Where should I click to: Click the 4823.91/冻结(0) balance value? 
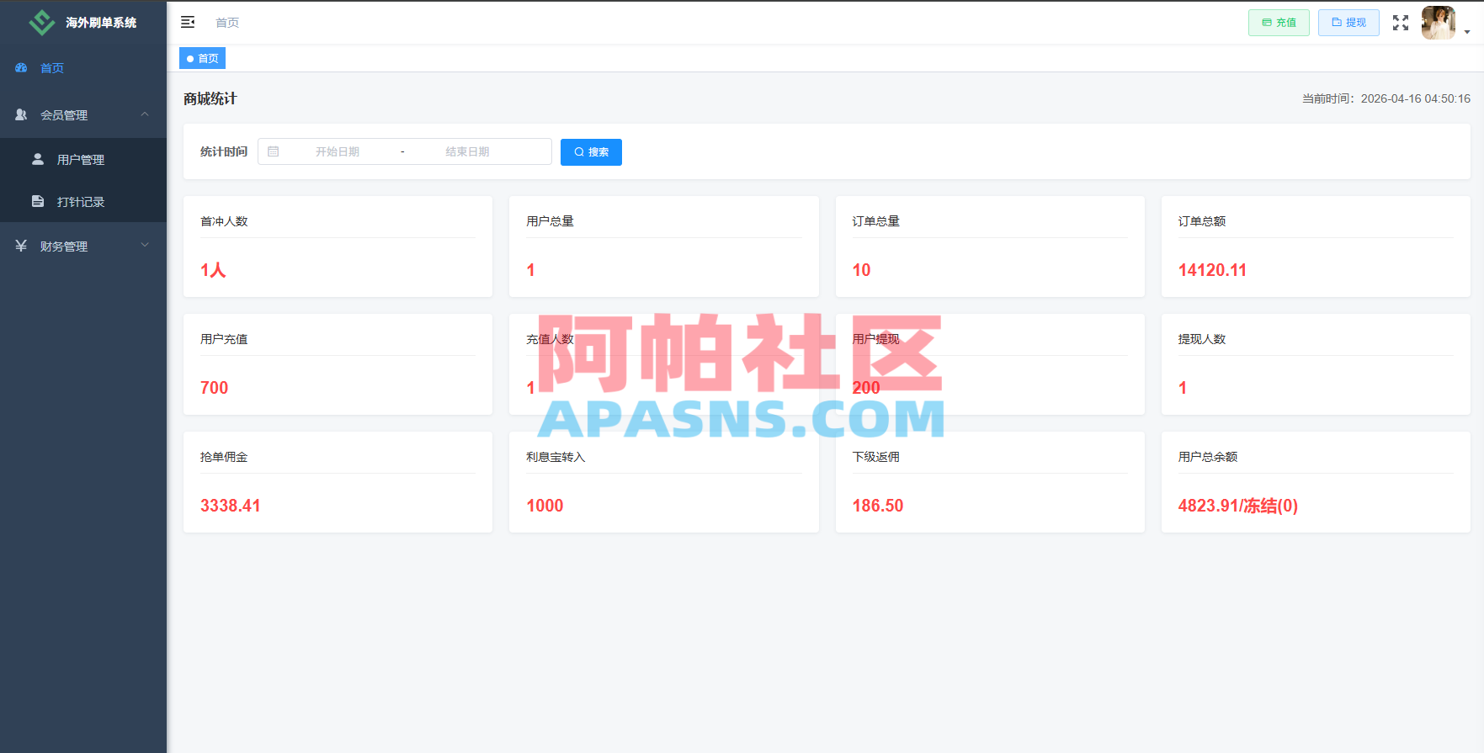1237,506
